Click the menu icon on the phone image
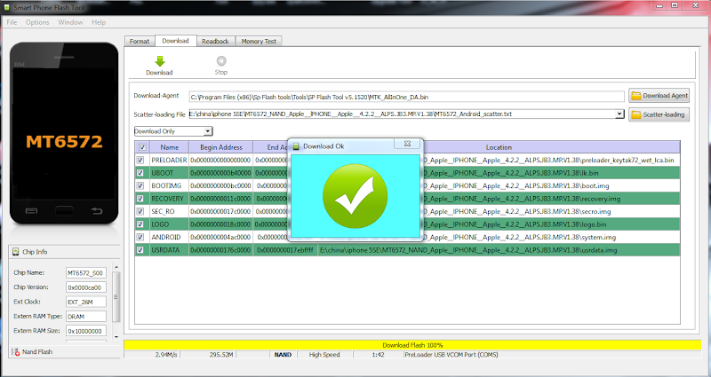Viewport: 711px width, 377px height. pos(31,211)
